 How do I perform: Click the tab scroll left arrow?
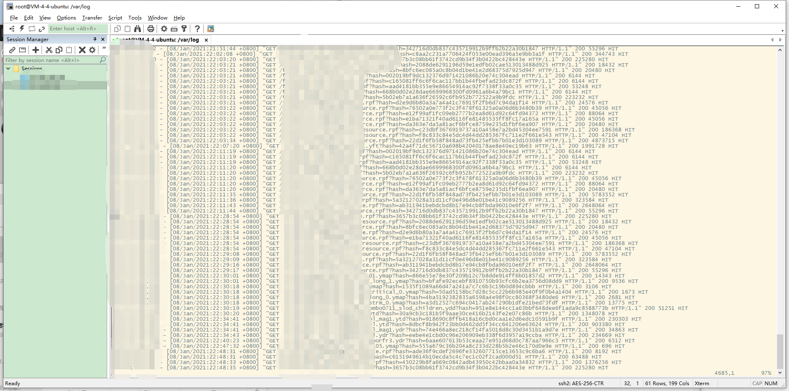coord(772,40)
